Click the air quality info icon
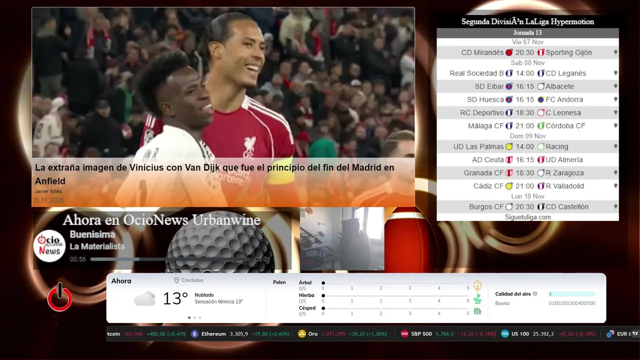 coord(535,294)
